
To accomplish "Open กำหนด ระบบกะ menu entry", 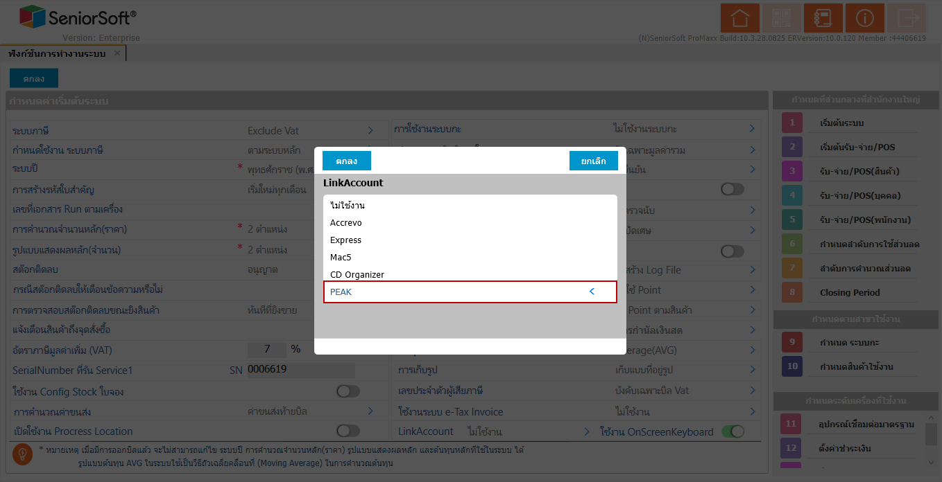I will (848, 342).
